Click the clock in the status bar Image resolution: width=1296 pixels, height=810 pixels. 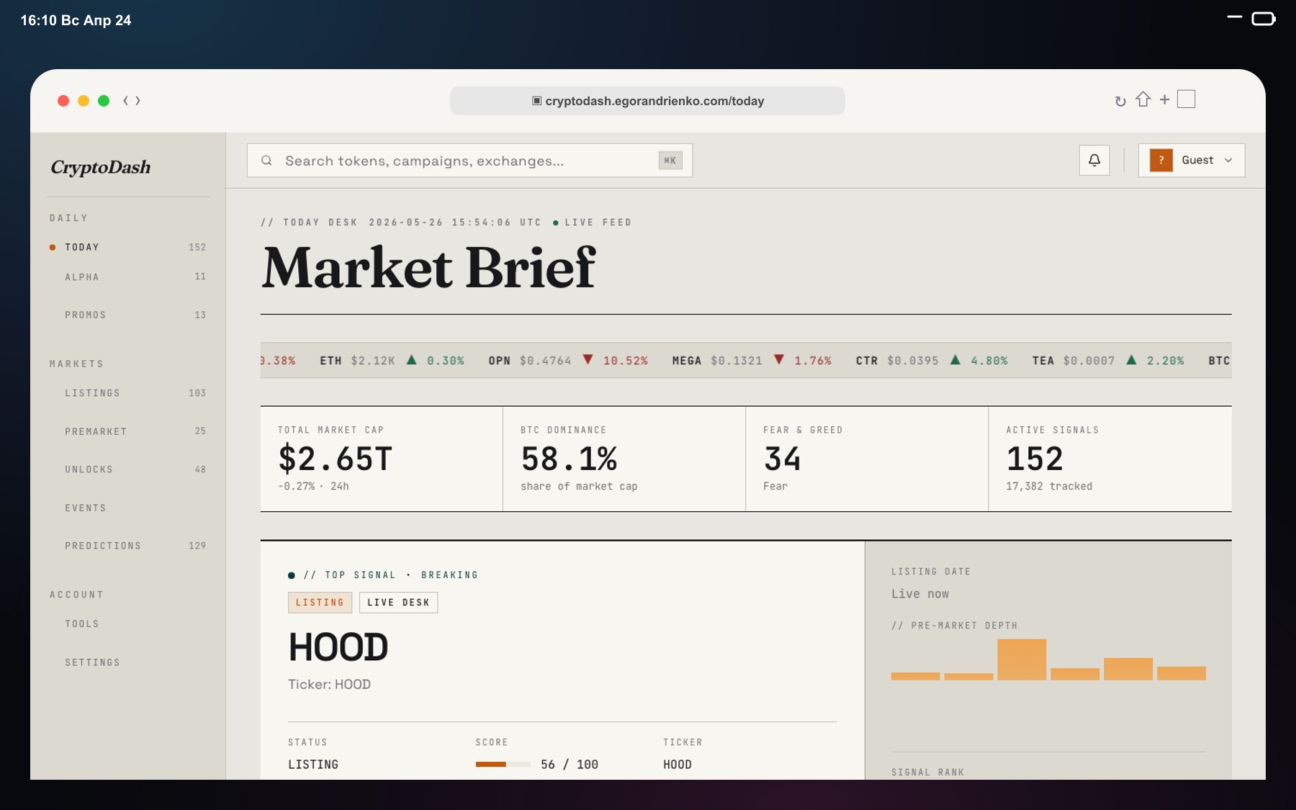(x=76, y=20)
